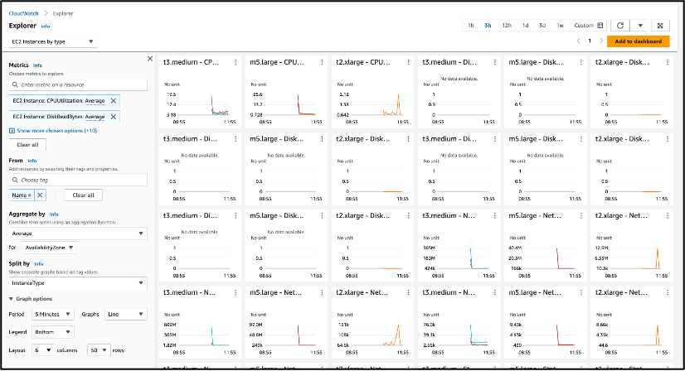The image size is (685, 371).
Task: Enter fullscreen using the expand icon
Action: [659, 26]
